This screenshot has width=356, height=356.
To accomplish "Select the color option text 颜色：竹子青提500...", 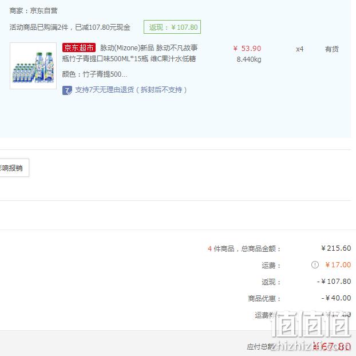I will tap(94, 74).
